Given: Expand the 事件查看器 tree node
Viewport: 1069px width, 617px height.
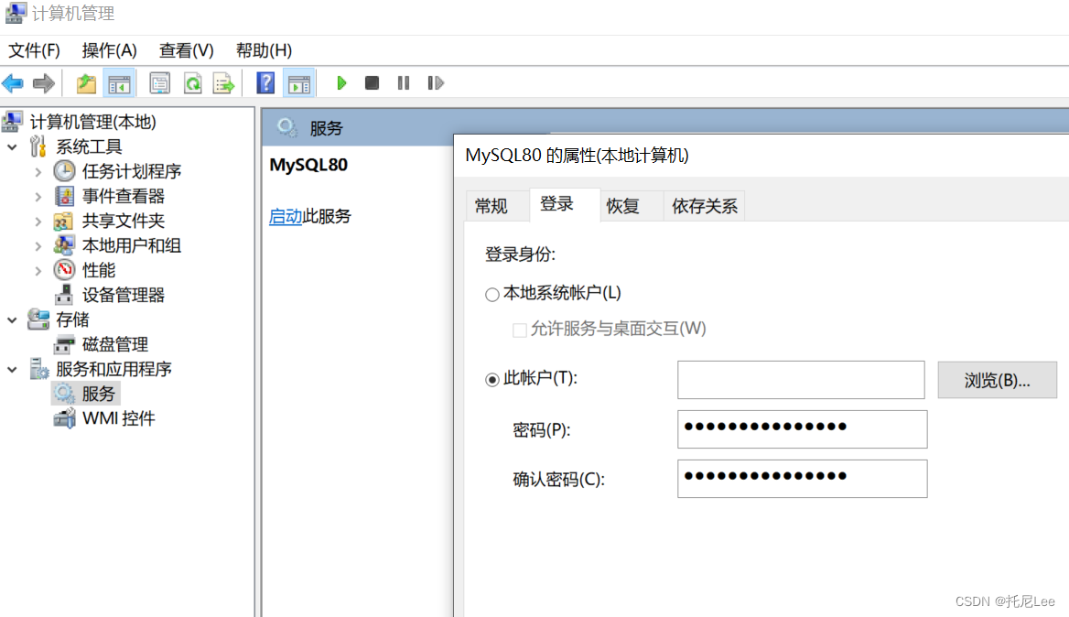Looking at the screenshot, I should [x=38, y=195].
